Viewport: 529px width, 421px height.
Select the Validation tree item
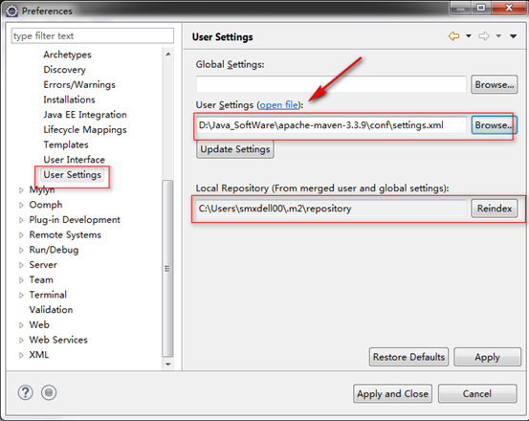point(51,310)
